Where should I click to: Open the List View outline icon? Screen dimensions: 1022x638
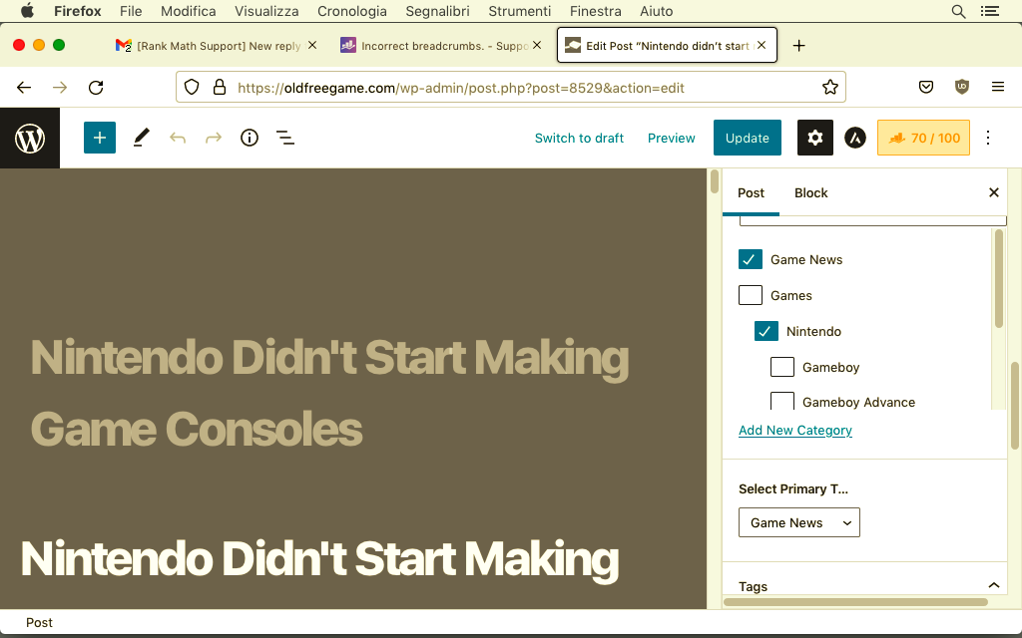[285, 138]
